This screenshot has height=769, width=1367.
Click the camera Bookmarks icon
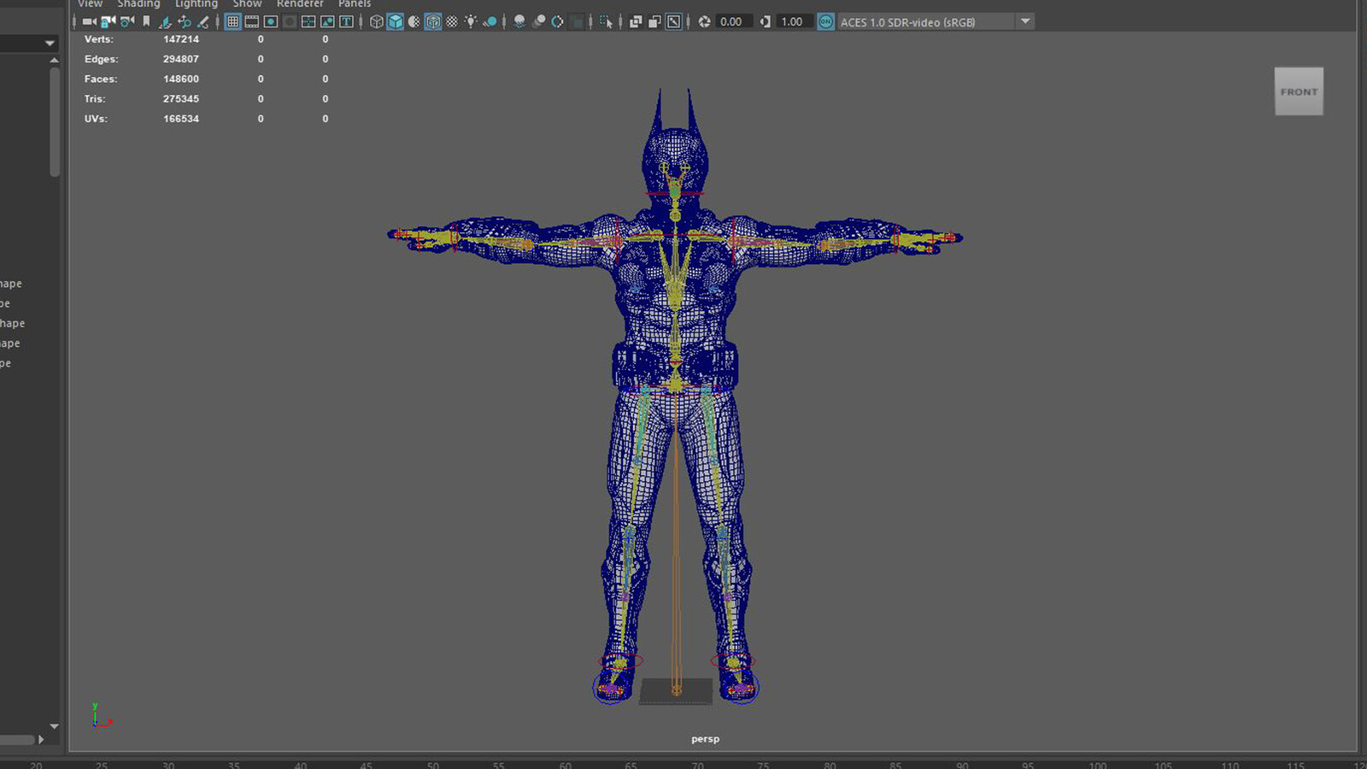click(x=146, y=22)
